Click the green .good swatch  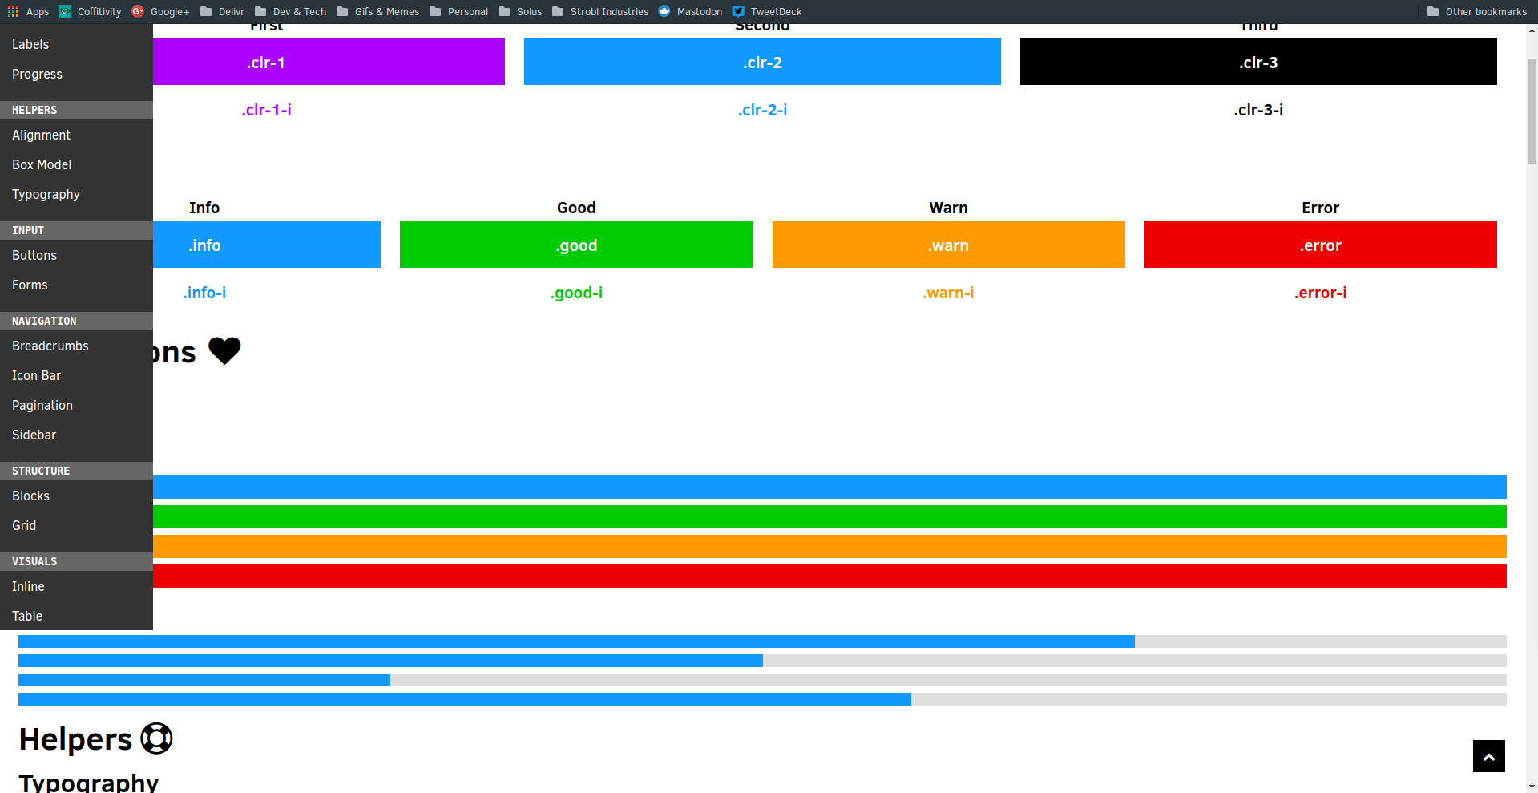tap(576, 244)
